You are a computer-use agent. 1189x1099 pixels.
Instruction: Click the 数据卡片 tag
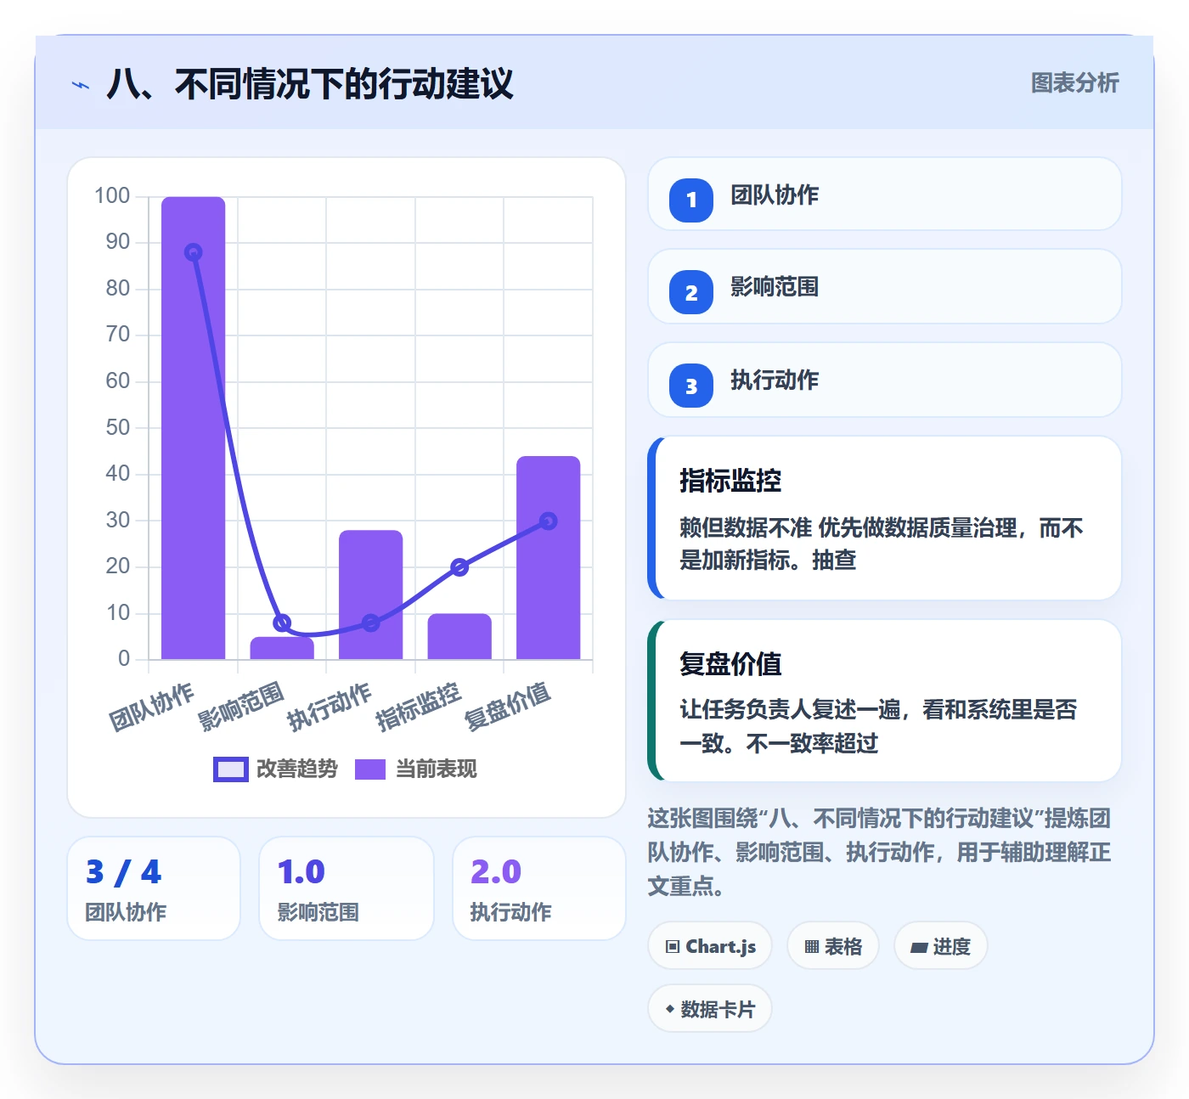point(710,1009)
